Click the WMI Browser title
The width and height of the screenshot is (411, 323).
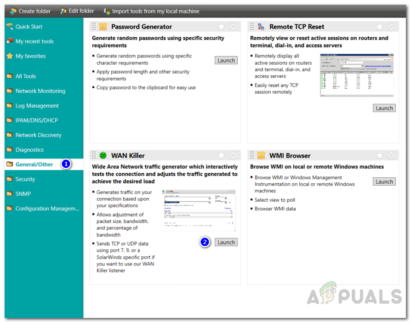tap(290, 155)
